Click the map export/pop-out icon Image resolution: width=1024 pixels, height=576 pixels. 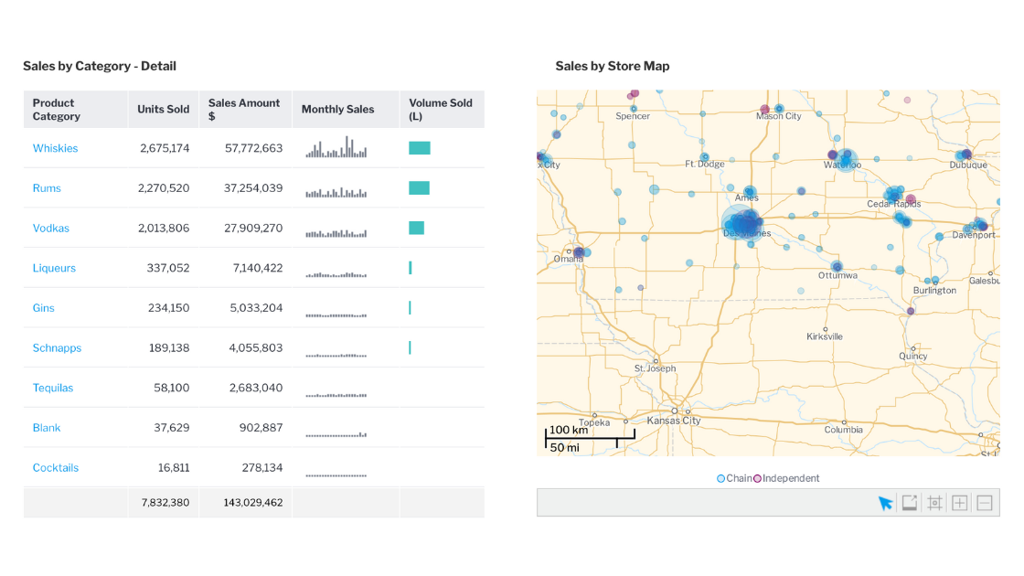point(909,503)
